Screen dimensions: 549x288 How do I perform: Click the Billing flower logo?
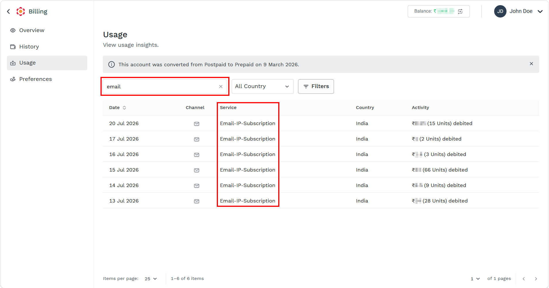click(x=21, y=11)
